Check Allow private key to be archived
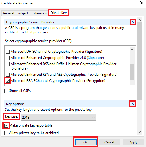 [x=6, y=133]
